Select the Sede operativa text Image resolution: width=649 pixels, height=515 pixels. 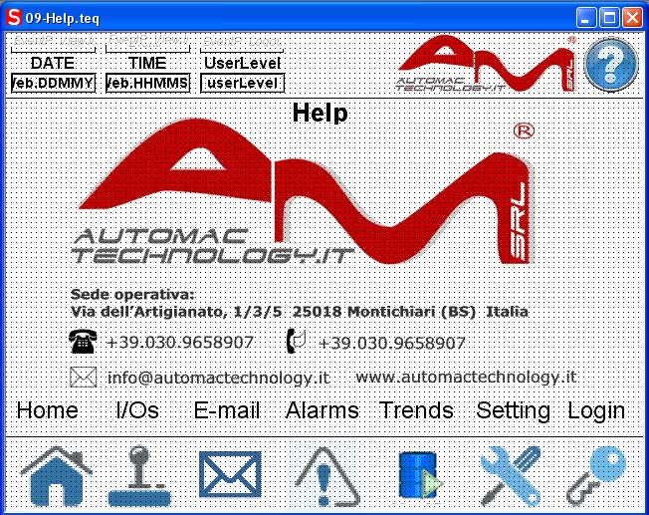(132, 295)
